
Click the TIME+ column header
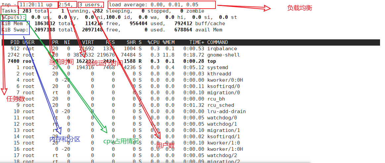pyautogui.click(x=197, y=42)
